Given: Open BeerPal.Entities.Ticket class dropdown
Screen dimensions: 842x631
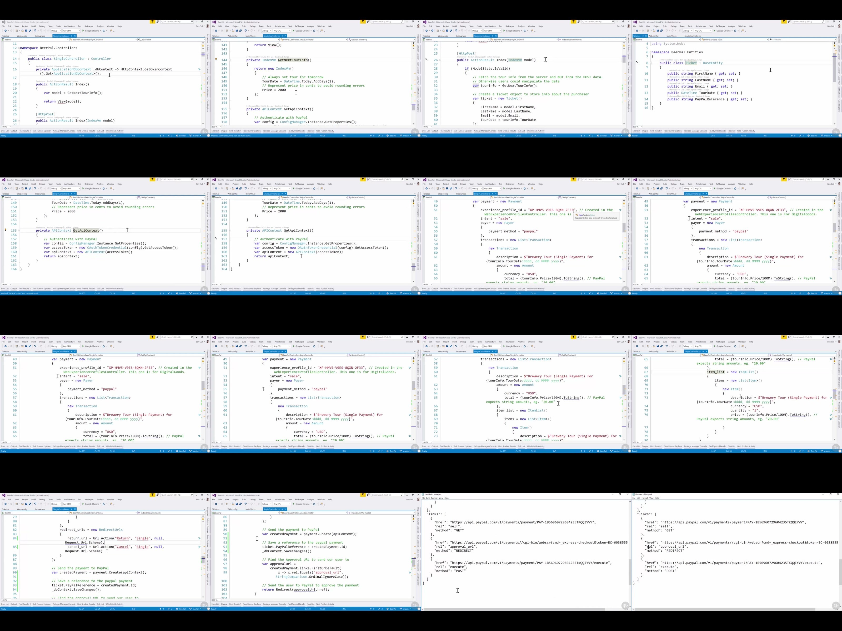Looking at the screenshot, I should tap(734, 39).
